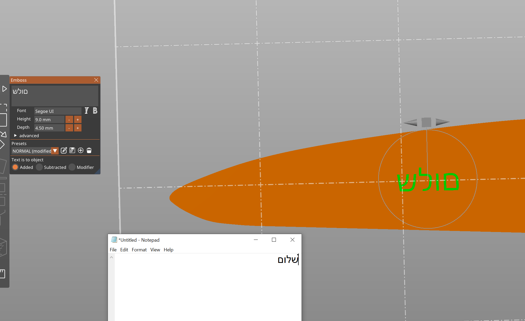Delete the current preset using the trash icon
Viewport: 525px width, 321px height.
(89, 150)
